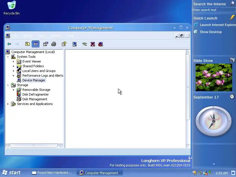The height and width of the screenshot is (177, 236).
Task: Click the small clock icon by date
Action: pyautogui.click(x=232, y=96)
